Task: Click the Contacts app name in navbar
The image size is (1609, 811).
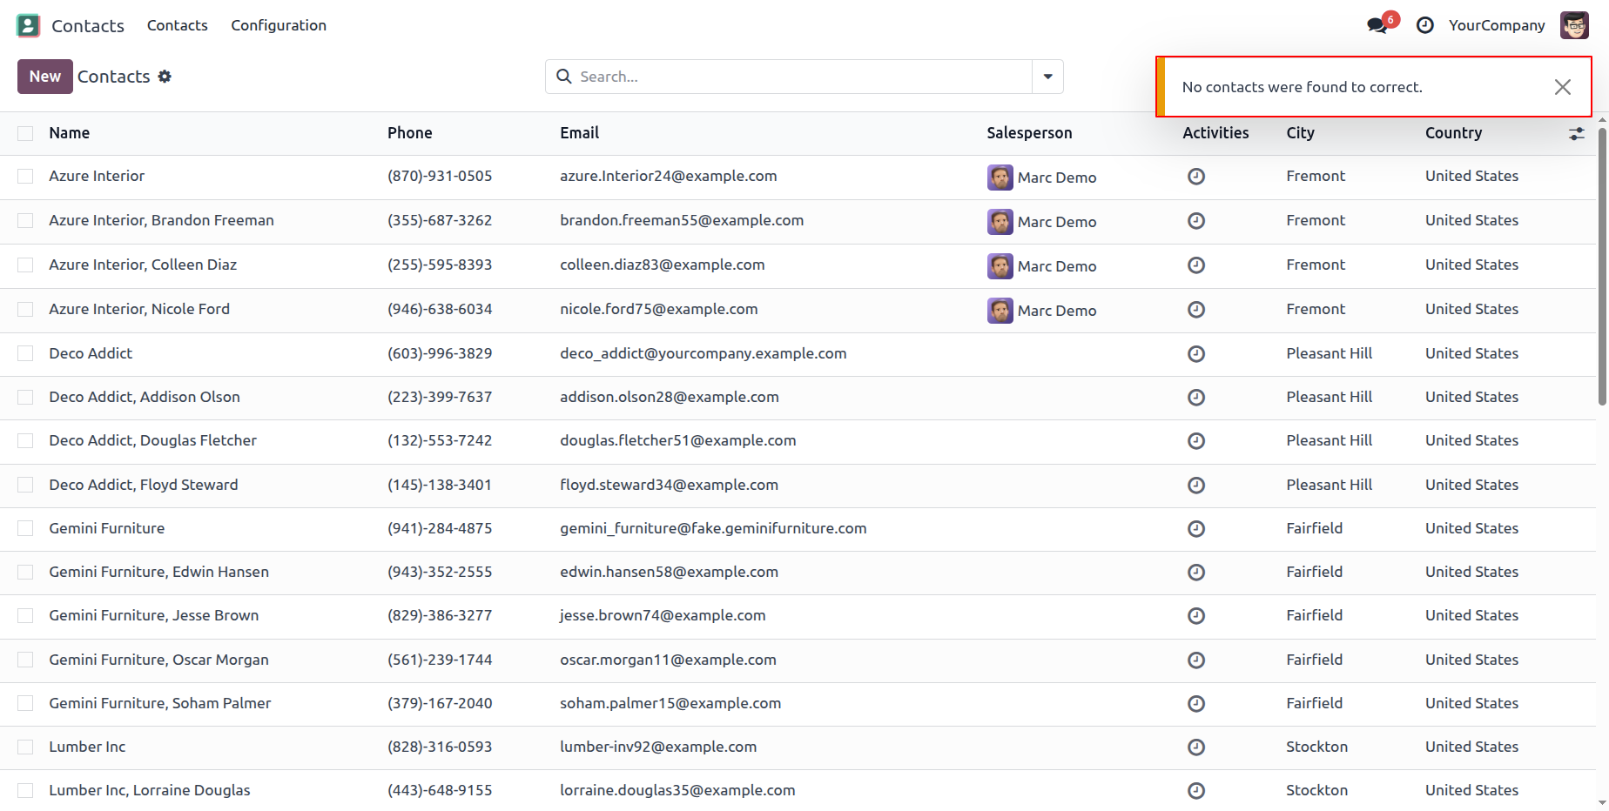Action: [x=88, y=26]
